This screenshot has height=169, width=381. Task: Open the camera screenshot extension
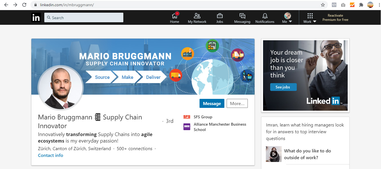point(343,5)
